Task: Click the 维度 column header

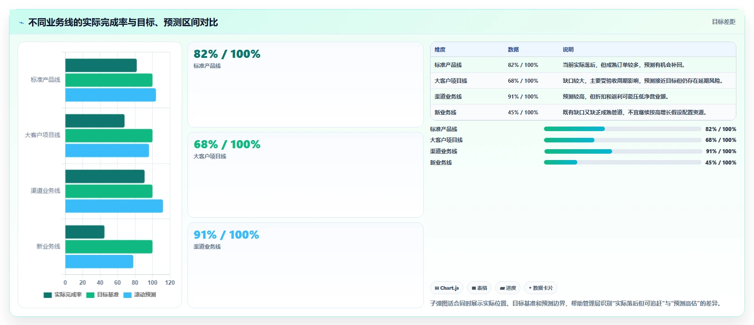Action: pyautogui.click(x=440, y=50)
